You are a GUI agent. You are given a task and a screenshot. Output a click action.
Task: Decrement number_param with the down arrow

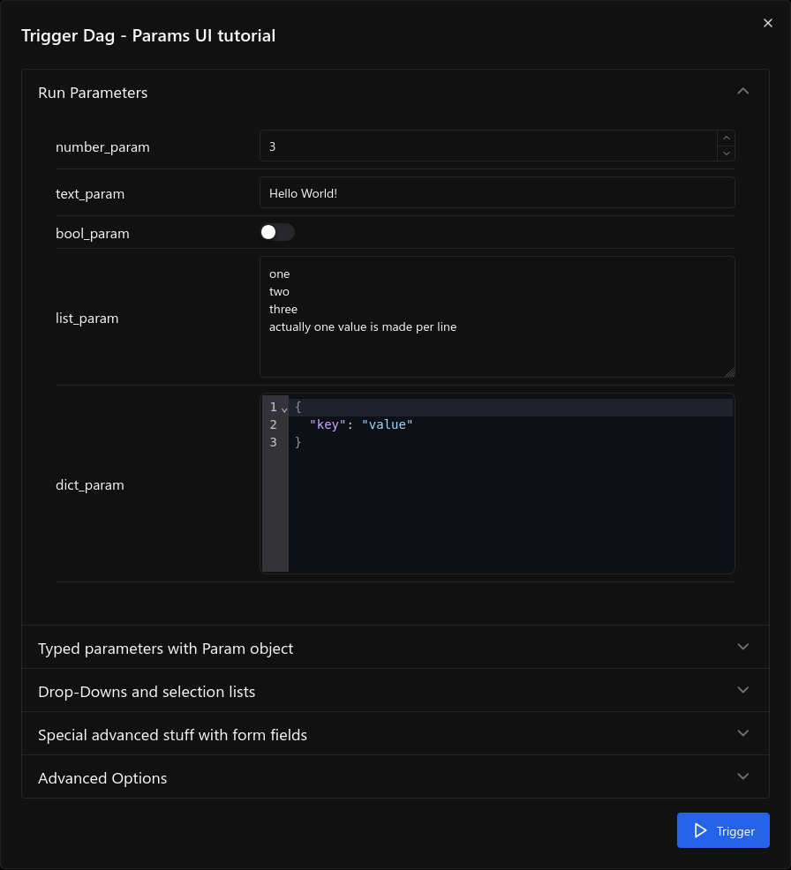(x=726, y=154)
